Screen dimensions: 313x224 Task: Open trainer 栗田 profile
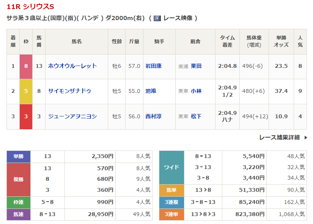[196, 66]
